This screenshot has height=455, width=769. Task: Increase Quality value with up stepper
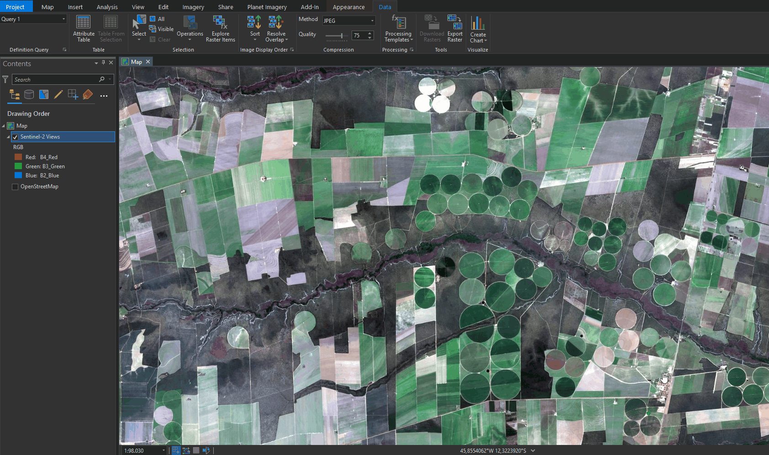370,33
